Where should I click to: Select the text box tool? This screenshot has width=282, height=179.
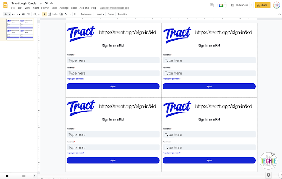[x=49, y=14]
